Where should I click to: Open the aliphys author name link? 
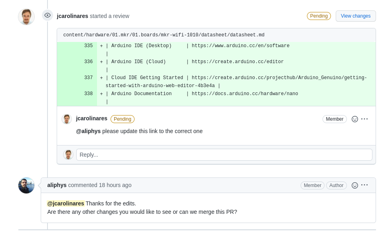click(x=57, y=185)
